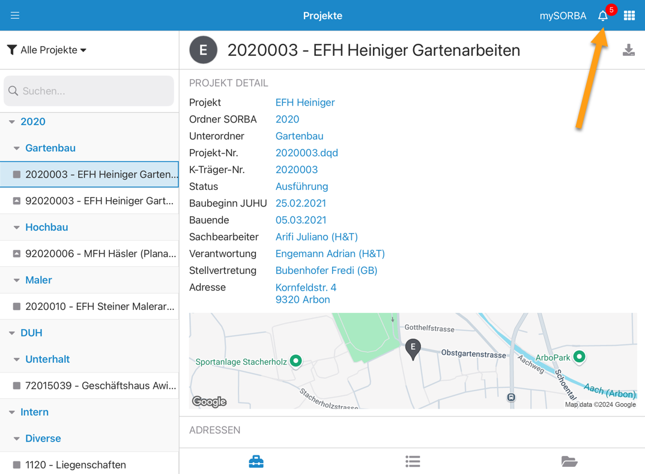Collapse the Gartenbau subfolder
The height and width of the screenshot is (474, 645).
(17, 148)
